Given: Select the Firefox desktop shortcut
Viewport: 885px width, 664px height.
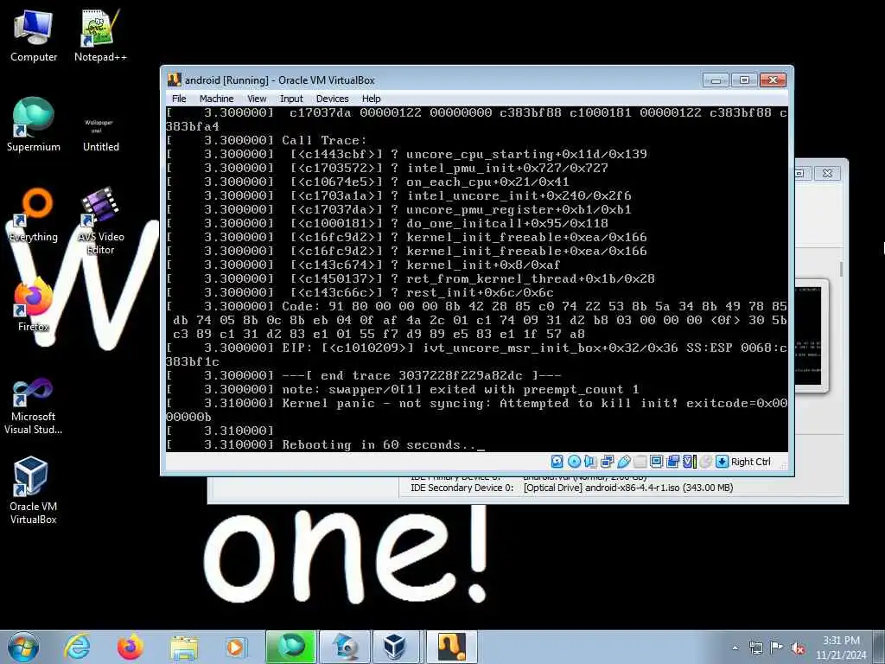Looking at the screenshot, I should [34, 306].
